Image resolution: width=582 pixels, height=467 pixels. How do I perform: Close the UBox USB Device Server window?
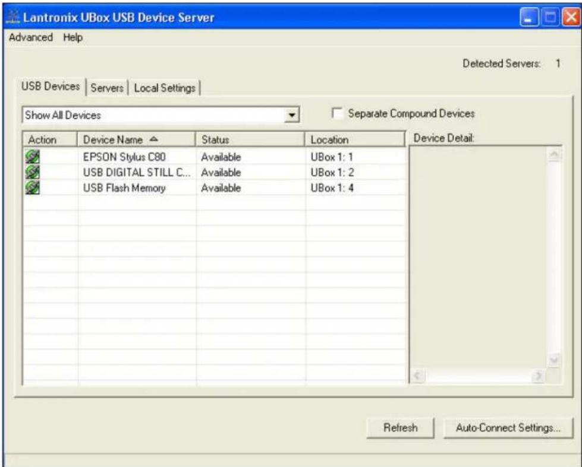571,17
